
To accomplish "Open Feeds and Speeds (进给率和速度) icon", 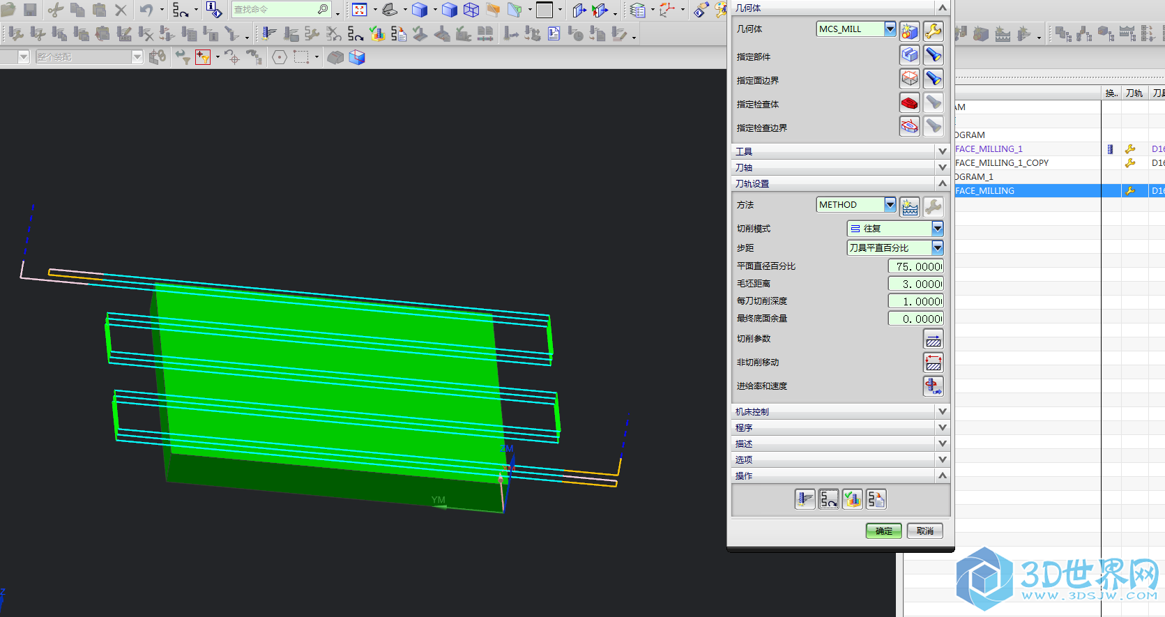I will (x=934, y=386).
